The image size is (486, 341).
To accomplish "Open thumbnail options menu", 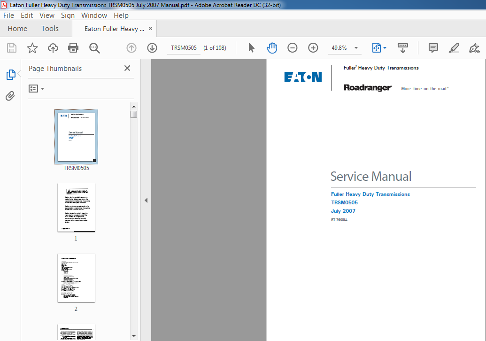I will (36, 89).
